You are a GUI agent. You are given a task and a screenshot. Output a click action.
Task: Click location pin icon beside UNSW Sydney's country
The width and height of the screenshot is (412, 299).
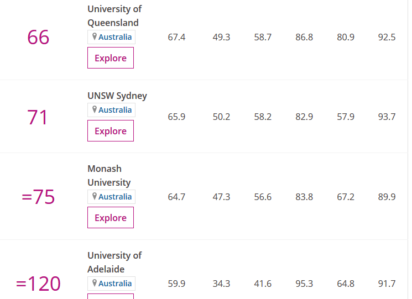click(95, 110)
